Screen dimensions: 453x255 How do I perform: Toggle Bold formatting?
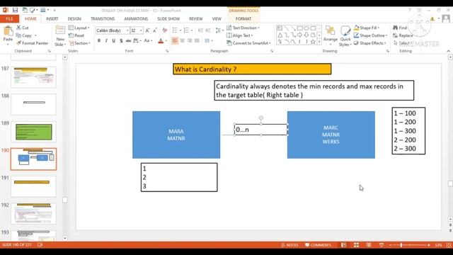tap(99, 41)
